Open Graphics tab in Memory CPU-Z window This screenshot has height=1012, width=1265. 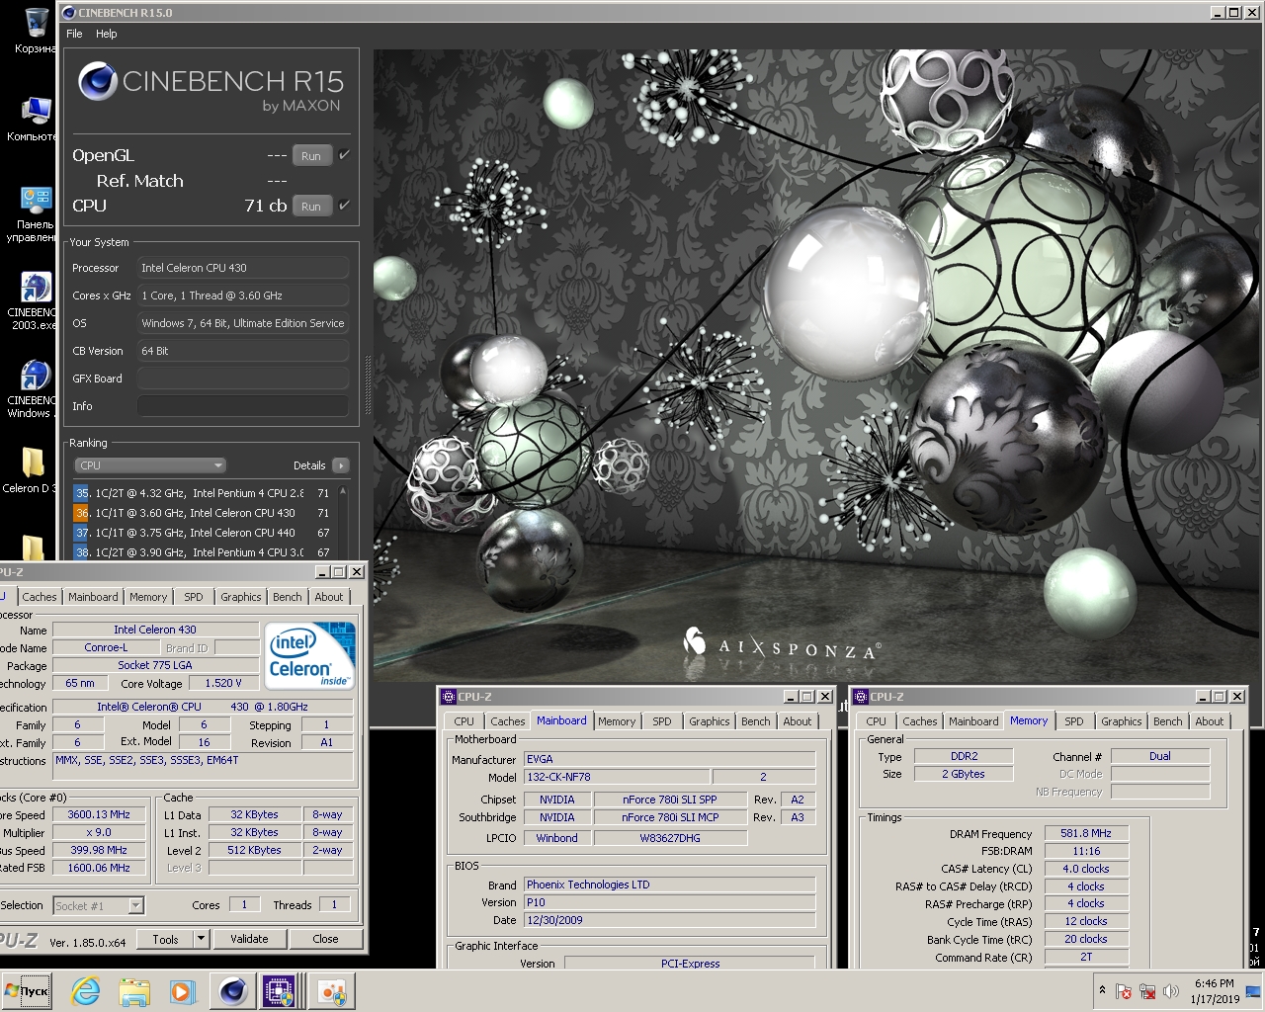[1122, 721]
